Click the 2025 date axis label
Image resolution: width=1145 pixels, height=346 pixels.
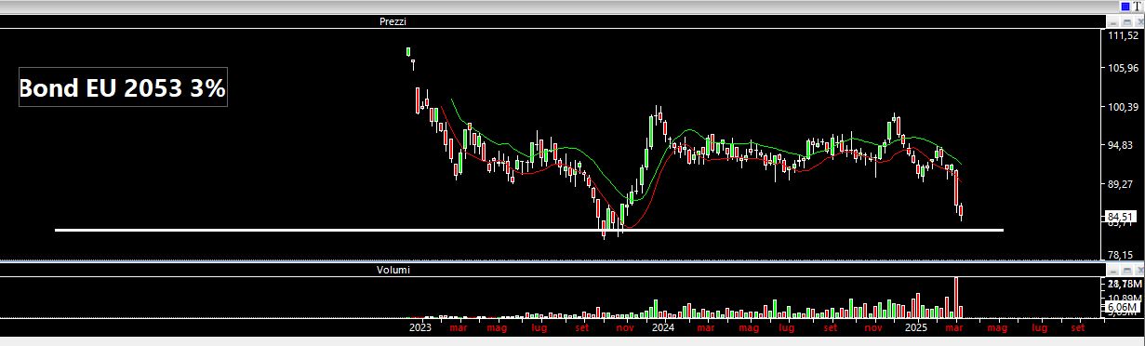916,328
